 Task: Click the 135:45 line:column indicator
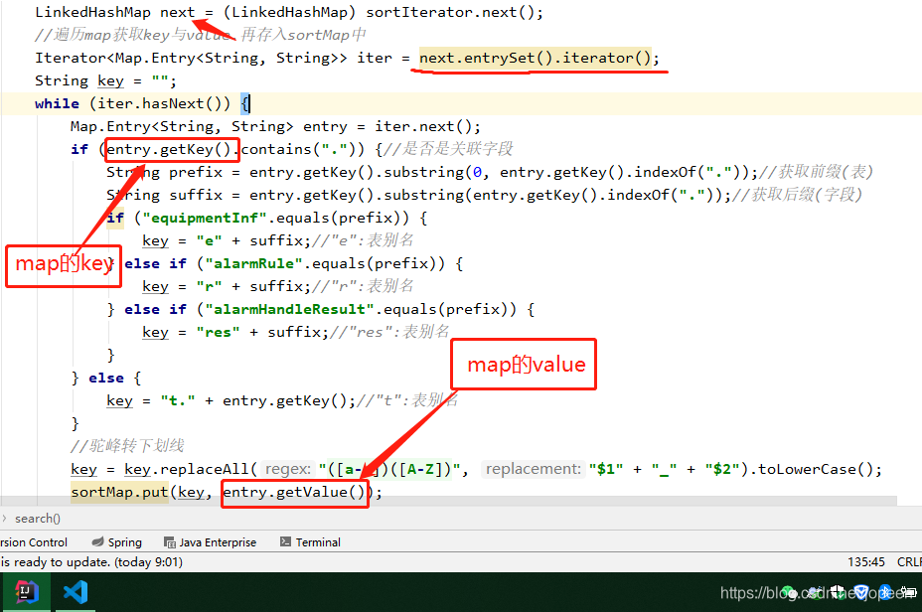[865, 562]
